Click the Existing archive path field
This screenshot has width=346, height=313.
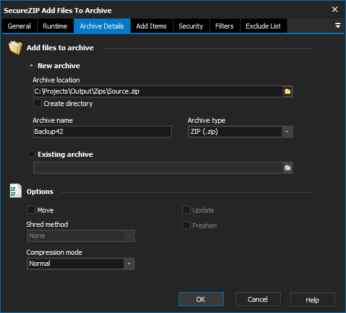pyautogui.click(x=158, y=167)
